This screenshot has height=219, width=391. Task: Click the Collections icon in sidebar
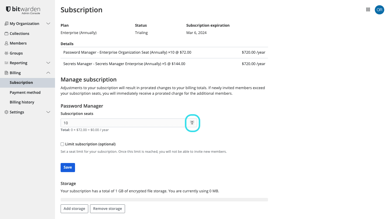click(x=6, y=34)
